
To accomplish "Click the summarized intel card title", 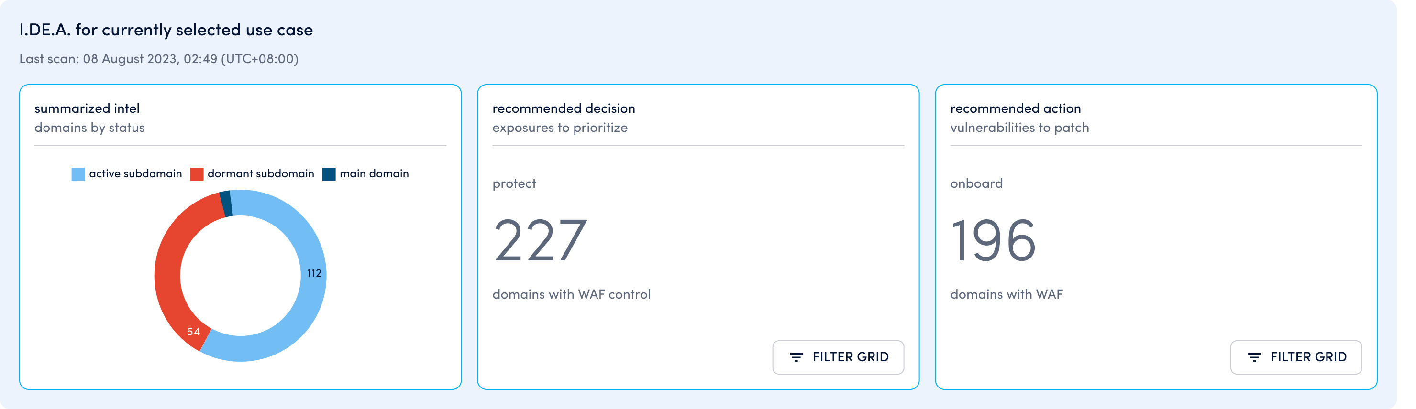I will pos(87,109).
